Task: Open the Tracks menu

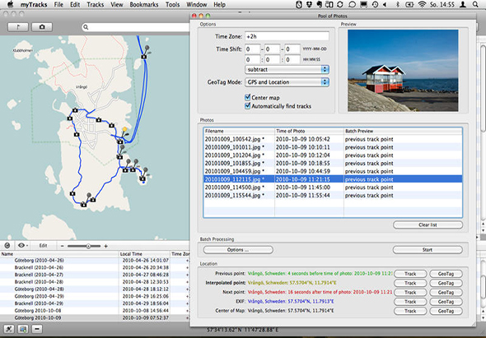Action: 96,5
